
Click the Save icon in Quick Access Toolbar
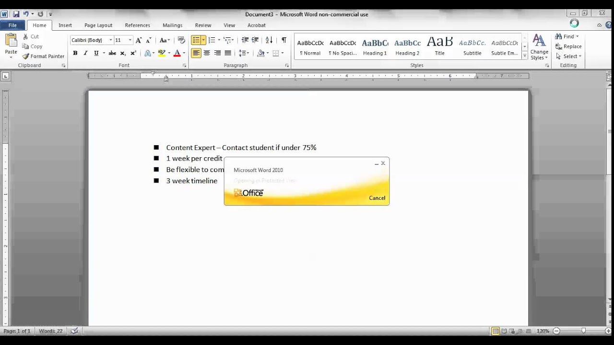16,14
